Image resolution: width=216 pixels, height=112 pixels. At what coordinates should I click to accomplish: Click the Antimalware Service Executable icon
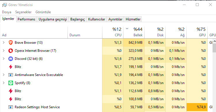pos(11,75)
